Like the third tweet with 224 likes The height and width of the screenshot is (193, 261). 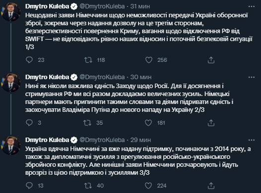(x=148, y=186)
